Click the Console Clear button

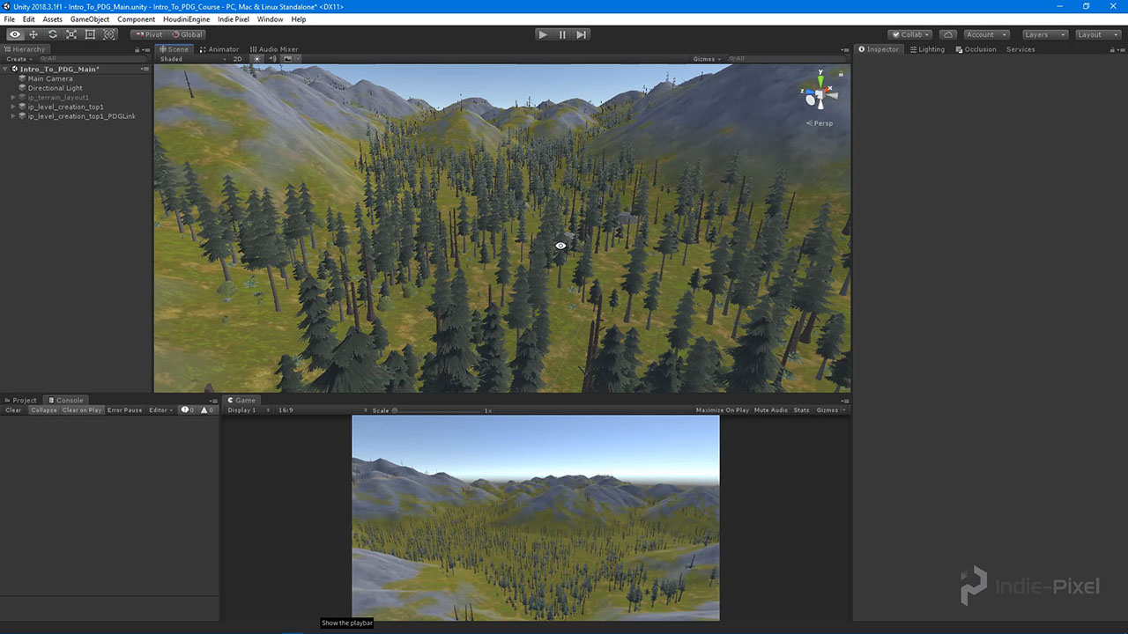point(14,410)
